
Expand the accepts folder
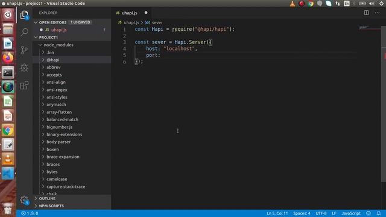(x=43, y=75)
